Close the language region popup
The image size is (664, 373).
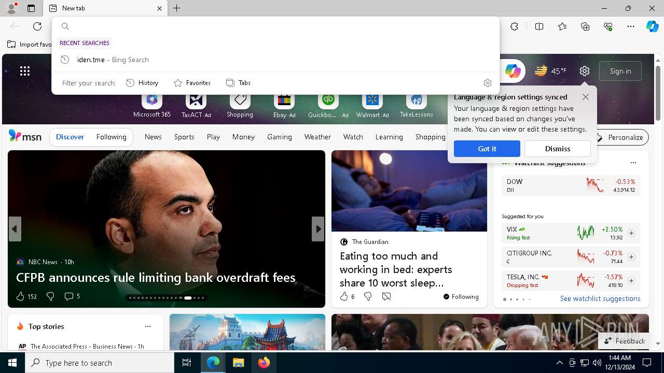586,97
